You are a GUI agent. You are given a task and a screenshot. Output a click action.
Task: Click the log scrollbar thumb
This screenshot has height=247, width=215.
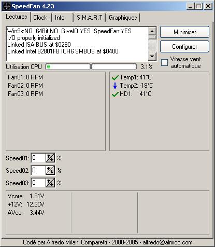pos(152,37)
